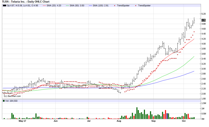Click the 1.5M volume axis label
The height and width of the screenshot is (127, 209).
coord(204,103)
